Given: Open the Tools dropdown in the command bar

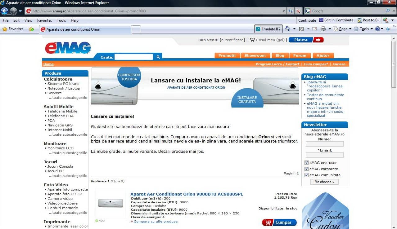Looking at the screenshot, I should 363,29.
